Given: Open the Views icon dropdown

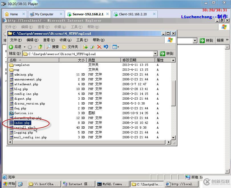Looking at the screenshot, I should (x=116, y=47).
